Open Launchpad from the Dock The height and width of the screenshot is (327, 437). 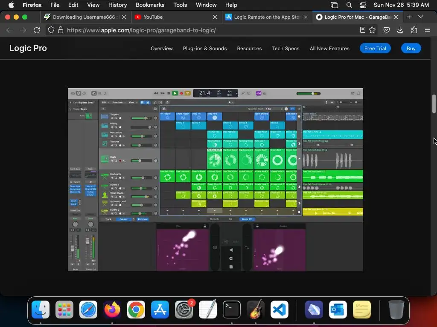(64, 310)
